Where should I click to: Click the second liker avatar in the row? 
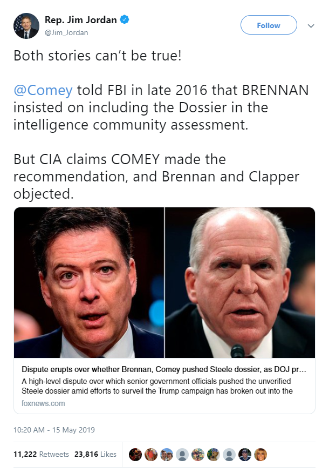click(x=151, y=455)
